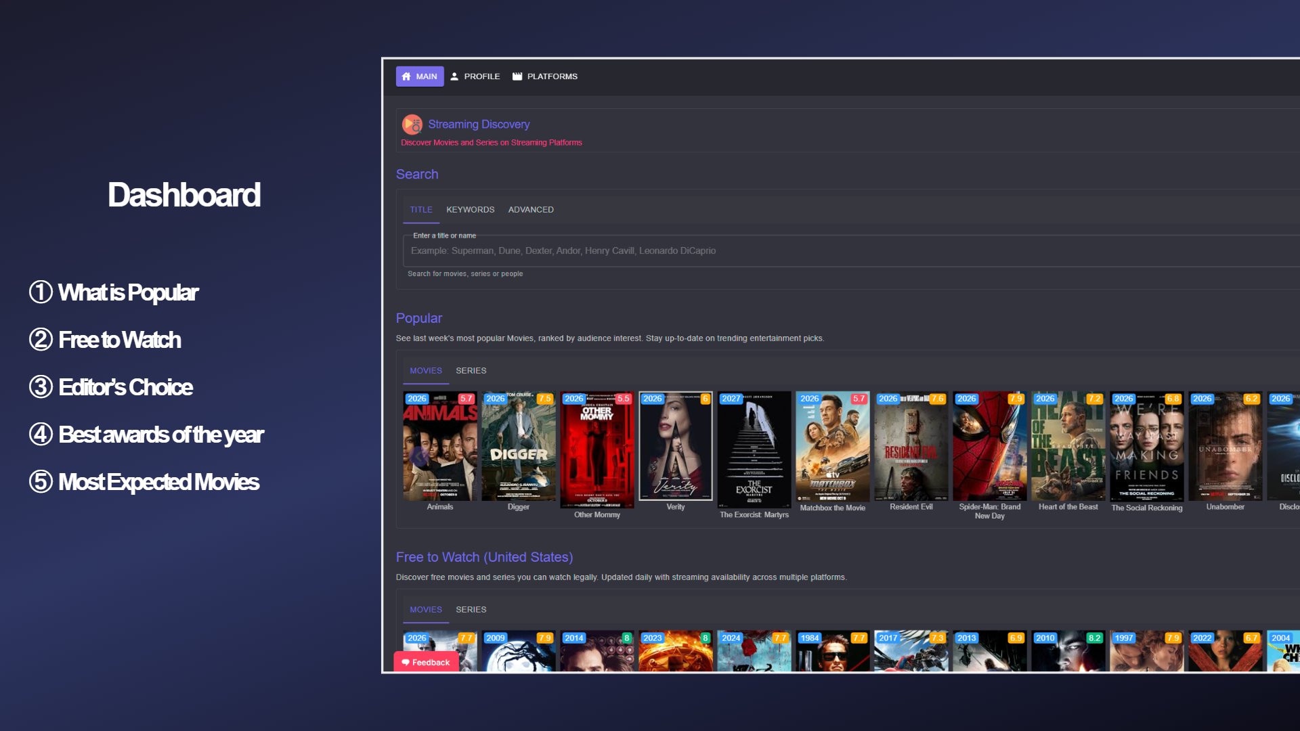Click 'Discover Movies and Series' tagline text
The width and height of the screenshot is (1300, 731).
point(491,143)
